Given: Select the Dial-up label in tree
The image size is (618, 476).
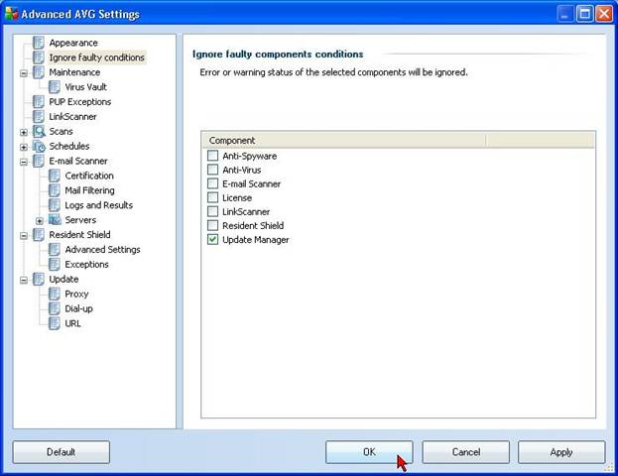Looking at the screenshot, I should point(78,308).
